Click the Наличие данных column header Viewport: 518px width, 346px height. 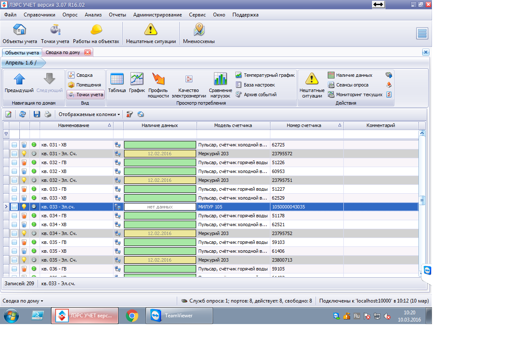click(x=160, y=125)
